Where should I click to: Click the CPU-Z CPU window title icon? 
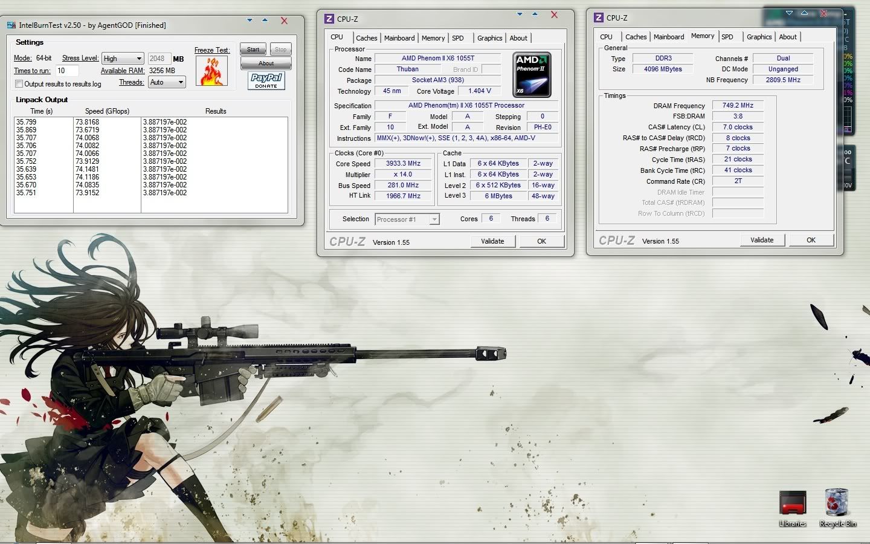[x=329, y=19]
